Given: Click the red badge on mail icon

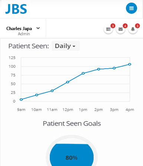Looking at the screenshot, I should click(x=125, y=26).
